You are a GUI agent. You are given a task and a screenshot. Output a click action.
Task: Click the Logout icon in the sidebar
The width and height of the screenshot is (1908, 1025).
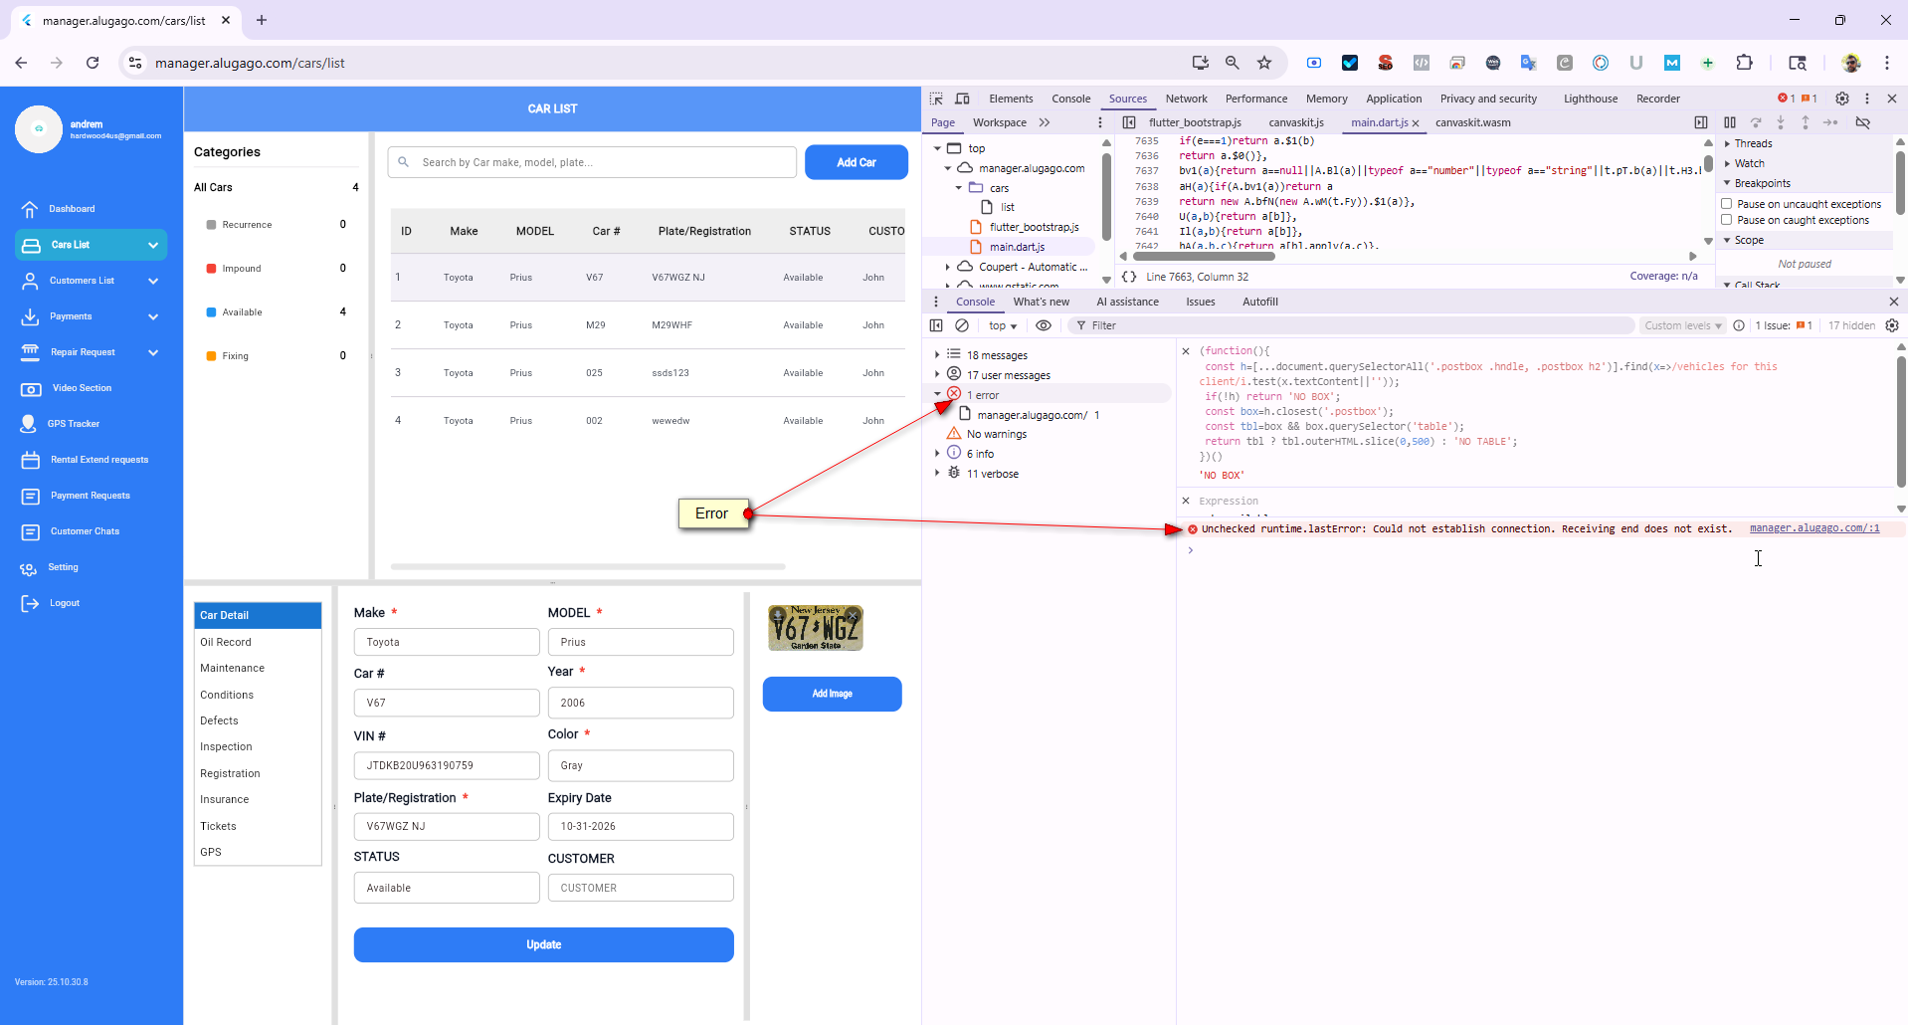pyautogui.click(x=30, y=603)
